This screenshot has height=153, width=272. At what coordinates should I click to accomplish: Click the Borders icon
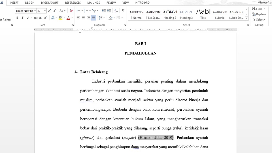pos(118,18)
